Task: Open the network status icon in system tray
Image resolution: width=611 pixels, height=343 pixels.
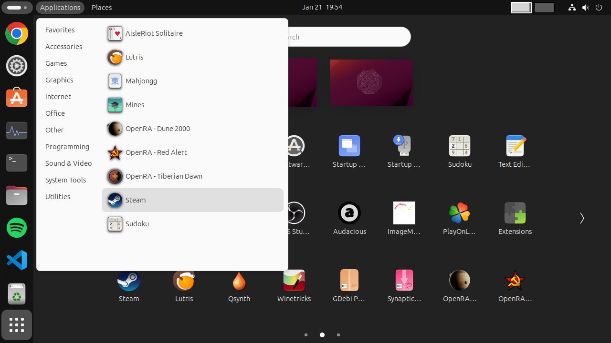Action: click(x=572, y=8)
